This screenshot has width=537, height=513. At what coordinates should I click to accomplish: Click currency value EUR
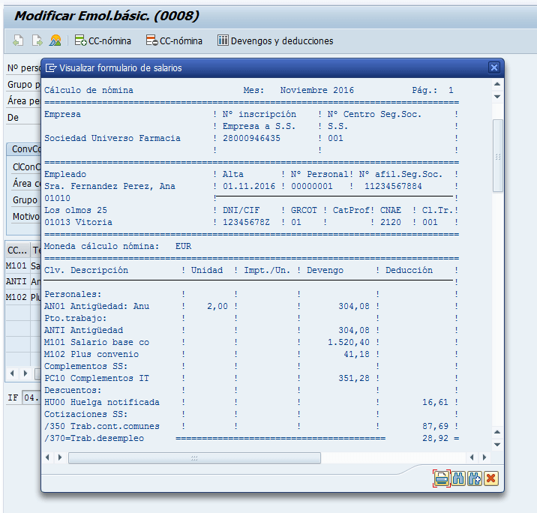coord(183,246)
